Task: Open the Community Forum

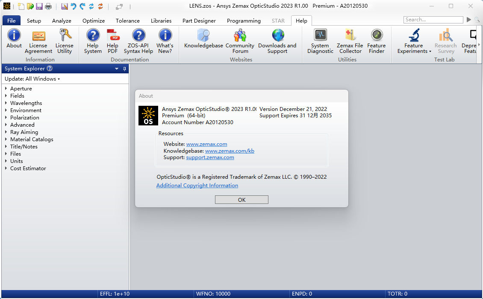Action: pos(240,41)
